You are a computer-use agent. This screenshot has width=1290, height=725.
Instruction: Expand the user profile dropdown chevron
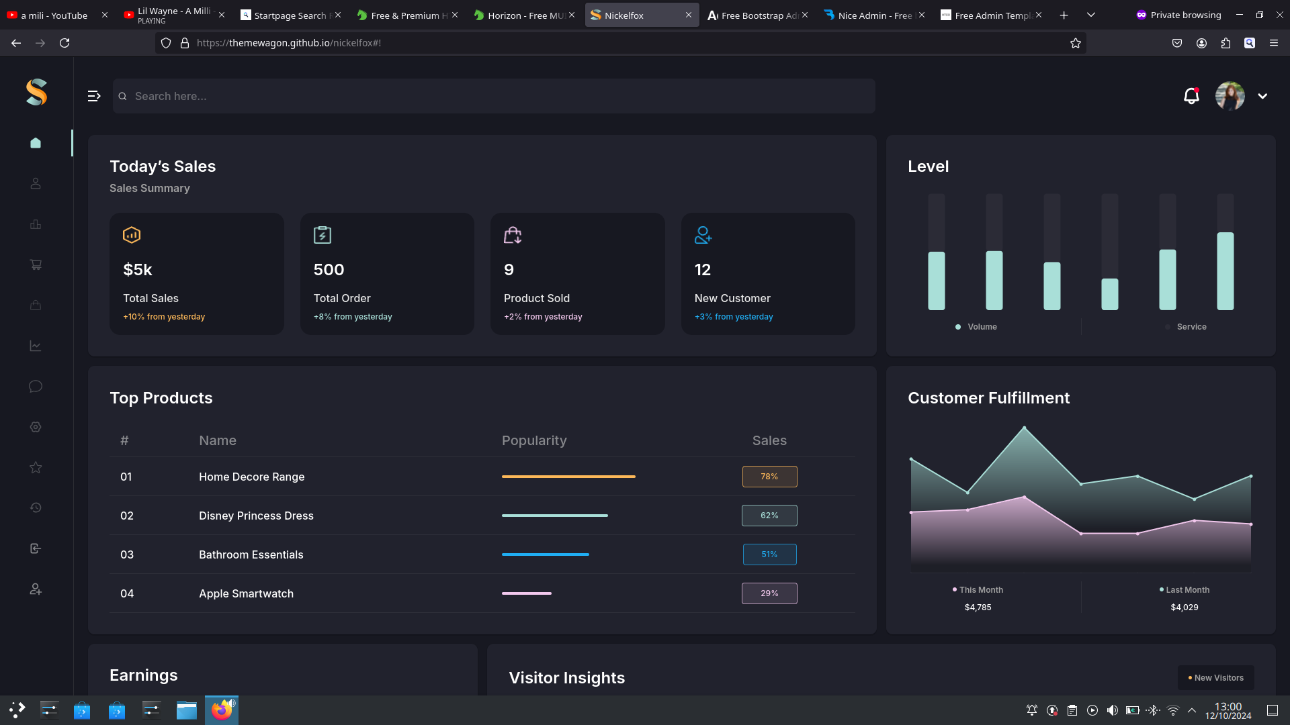(x=1262, y=96)
